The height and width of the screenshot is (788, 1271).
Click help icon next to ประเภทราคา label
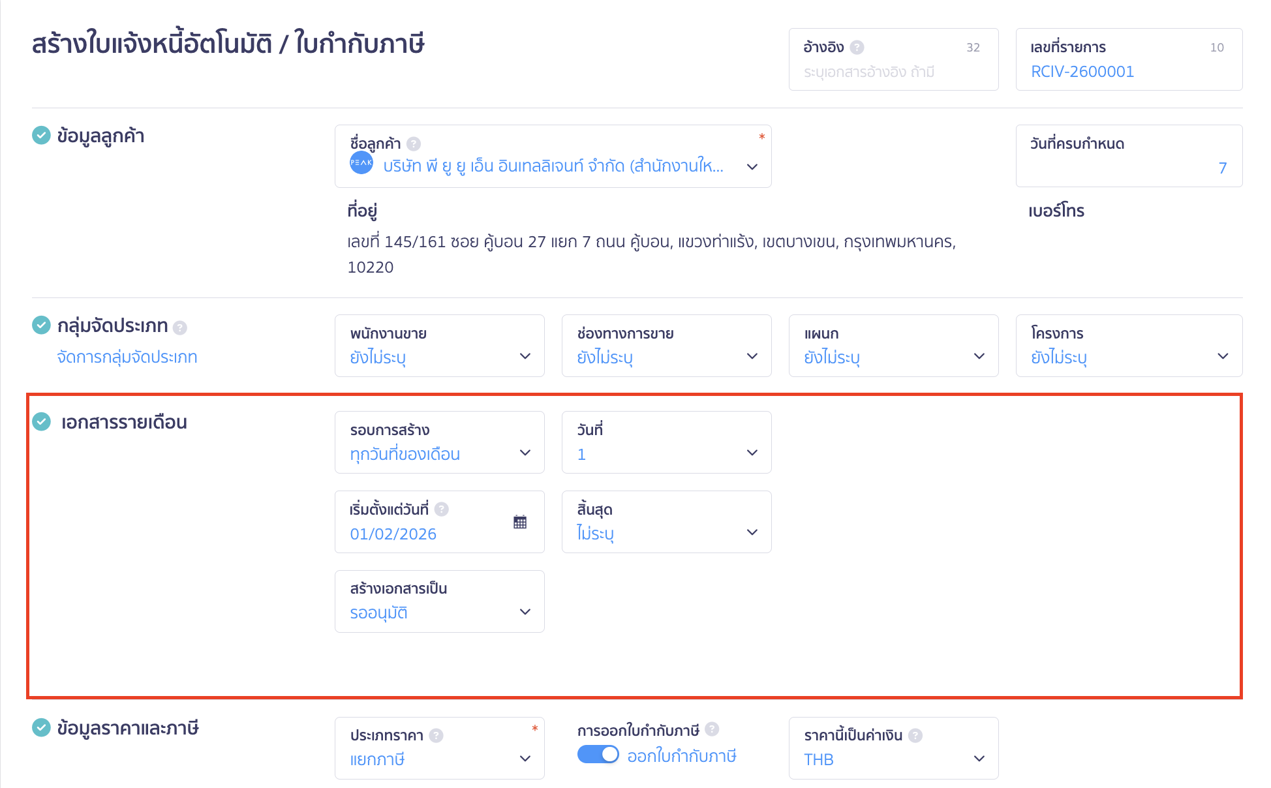coord(436,735)
